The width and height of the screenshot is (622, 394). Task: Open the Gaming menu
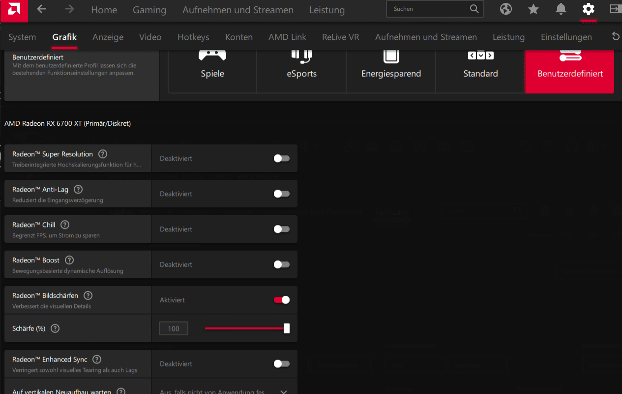coord(149,10)
